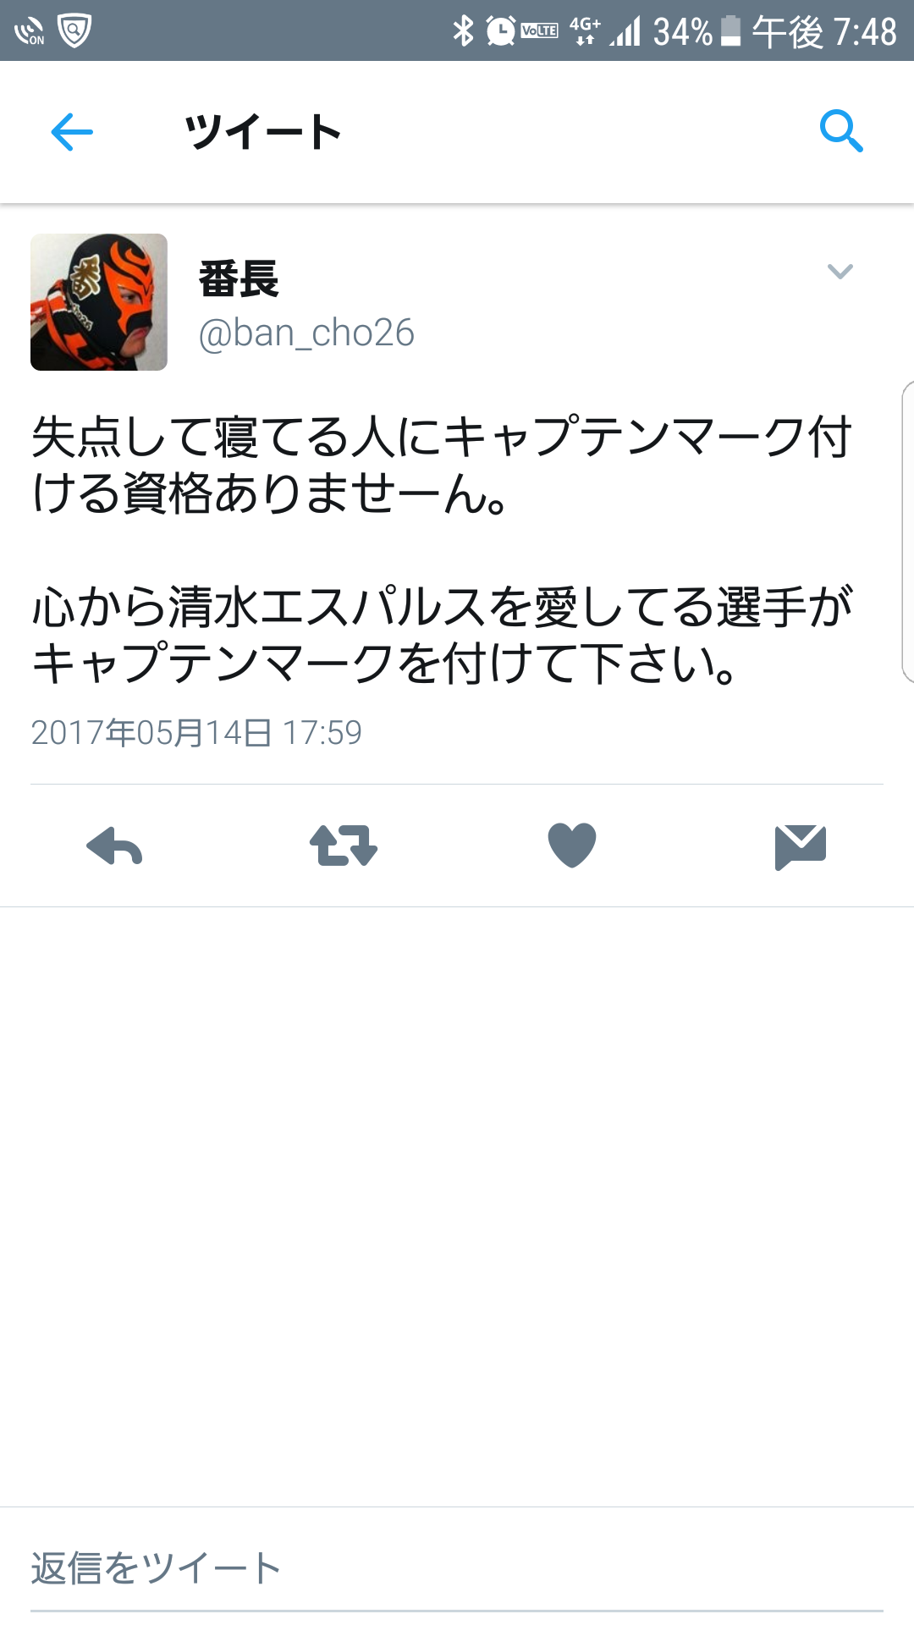Pull the edge panel handle on right side
The width and height of the screenshot is (914, 1625).
907,532
